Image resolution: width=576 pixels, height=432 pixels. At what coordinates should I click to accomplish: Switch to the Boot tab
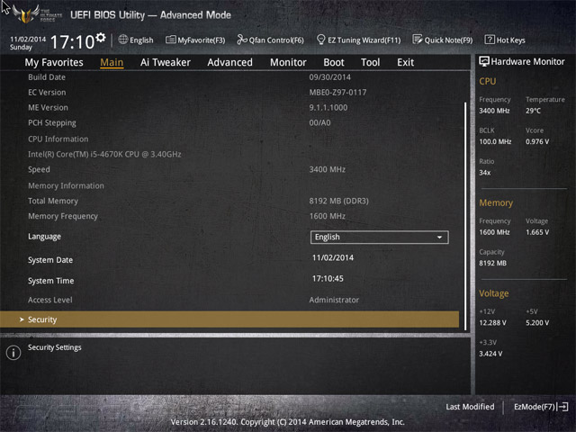[334, 62]
